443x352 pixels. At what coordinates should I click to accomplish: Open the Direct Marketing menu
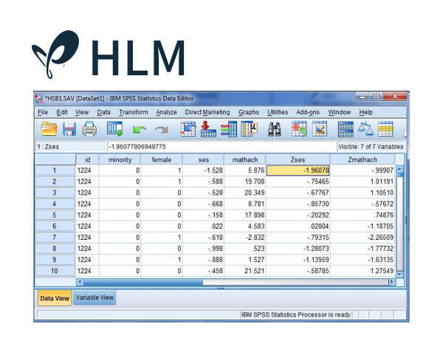[x=207, y=112]
